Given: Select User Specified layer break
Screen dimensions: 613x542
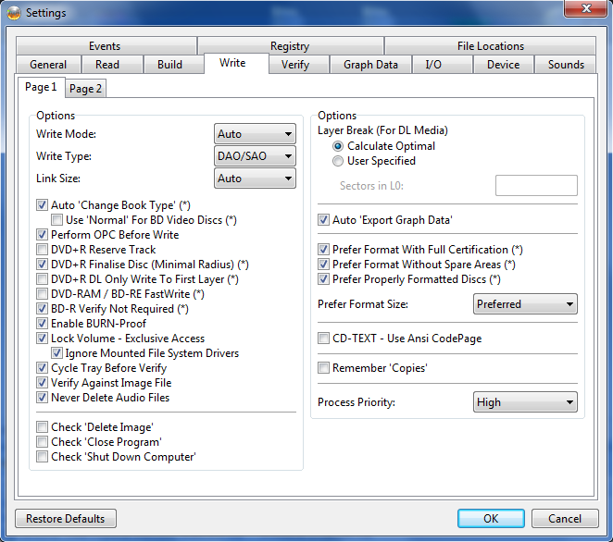Looking at the screenshot, I should coord(338,161).
